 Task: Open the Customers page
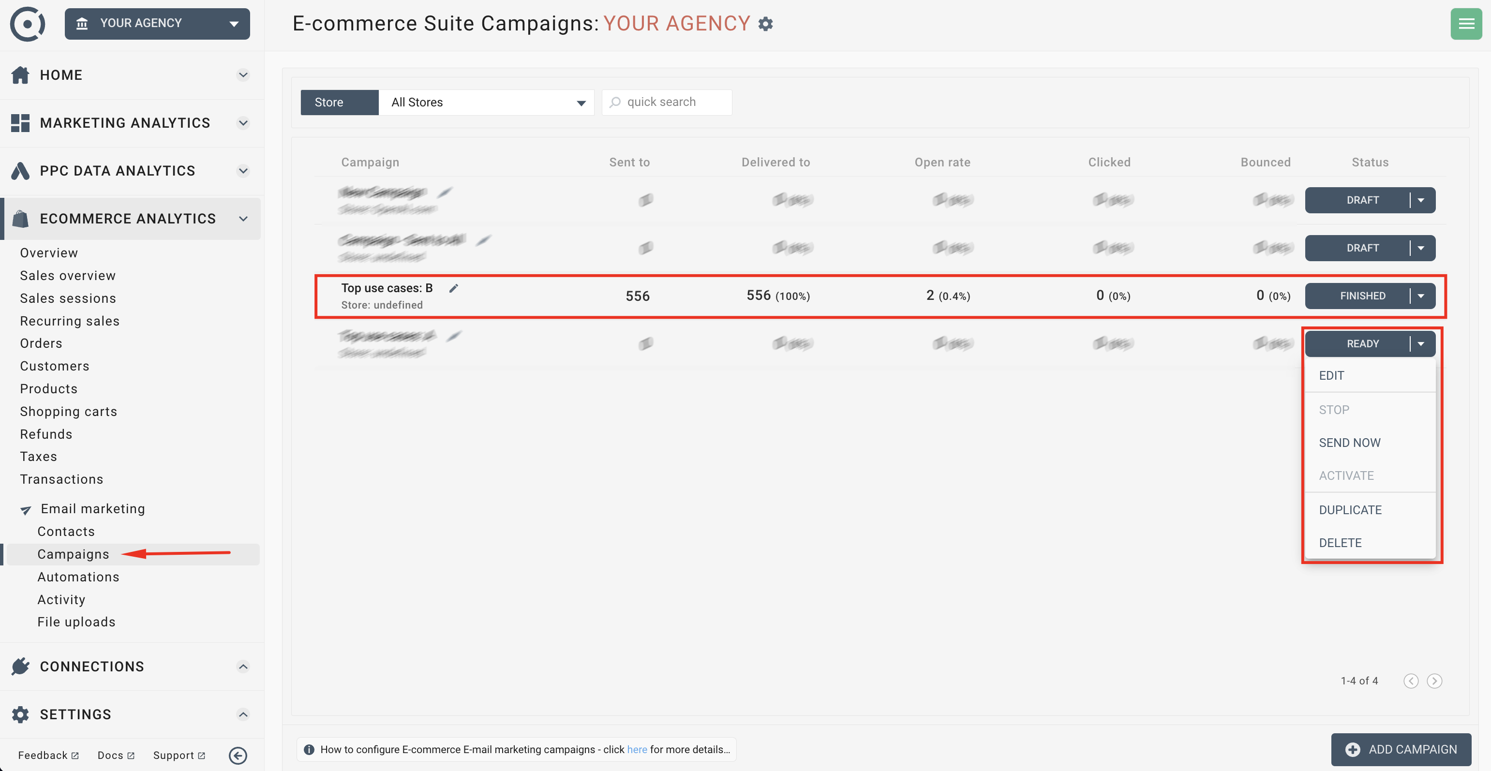tap(54, 366)
